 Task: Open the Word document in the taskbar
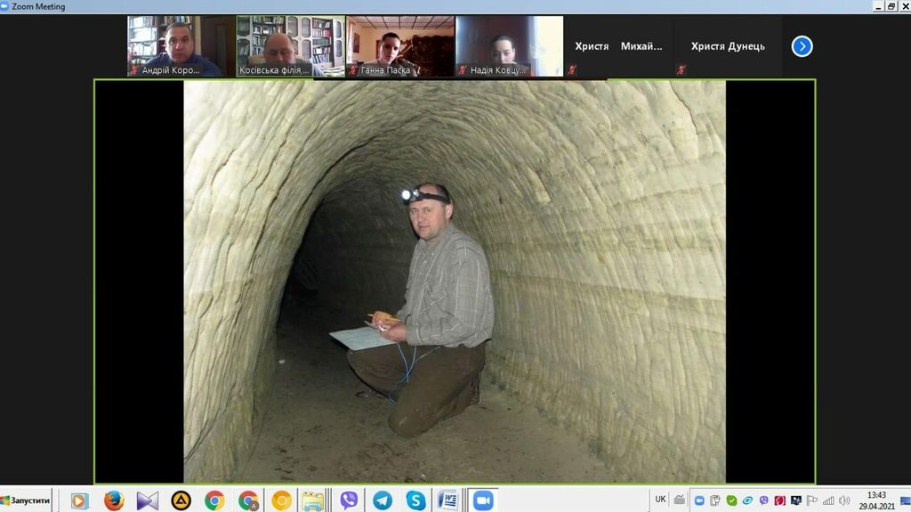pos(447,500)
